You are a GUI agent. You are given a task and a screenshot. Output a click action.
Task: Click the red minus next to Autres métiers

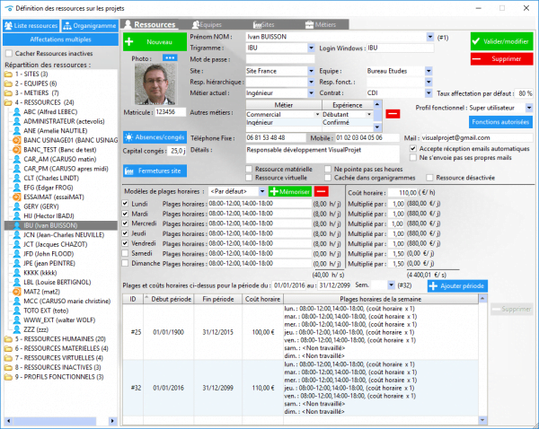pos(393,114)
